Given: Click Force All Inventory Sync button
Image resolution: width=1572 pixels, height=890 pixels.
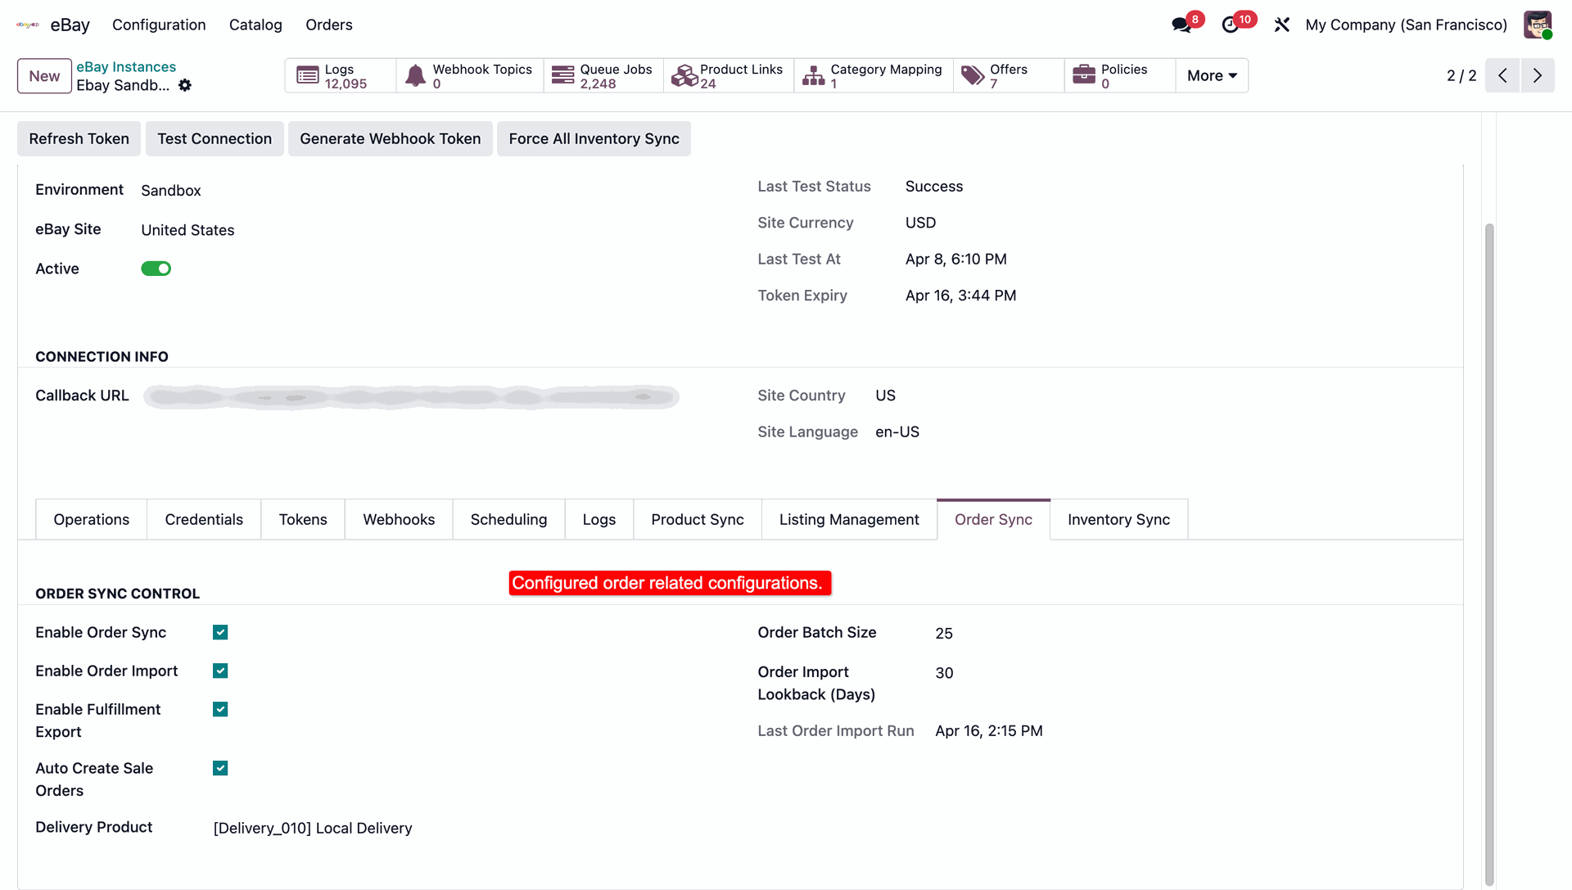Looking at the screenshot, I should point(594,138).
